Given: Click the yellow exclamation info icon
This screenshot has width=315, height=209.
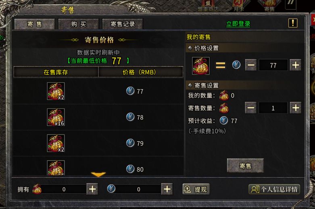Looking at the screenshot, I should click(293, 23).
